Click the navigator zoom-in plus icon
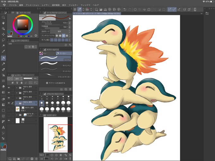 (56, 155)
